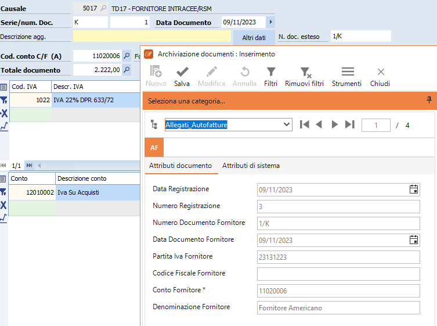This screenshot has height=326, width=437.
Task: Click the Totale documento value 2.222,00
Action: click(97, 70)
